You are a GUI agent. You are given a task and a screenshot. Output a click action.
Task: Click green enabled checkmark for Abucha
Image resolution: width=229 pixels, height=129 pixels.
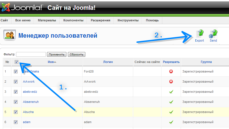171,112
